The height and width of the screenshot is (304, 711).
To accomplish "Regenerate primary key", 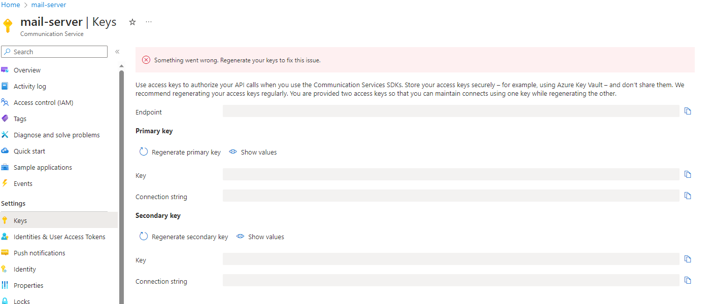I will point(180,152).
